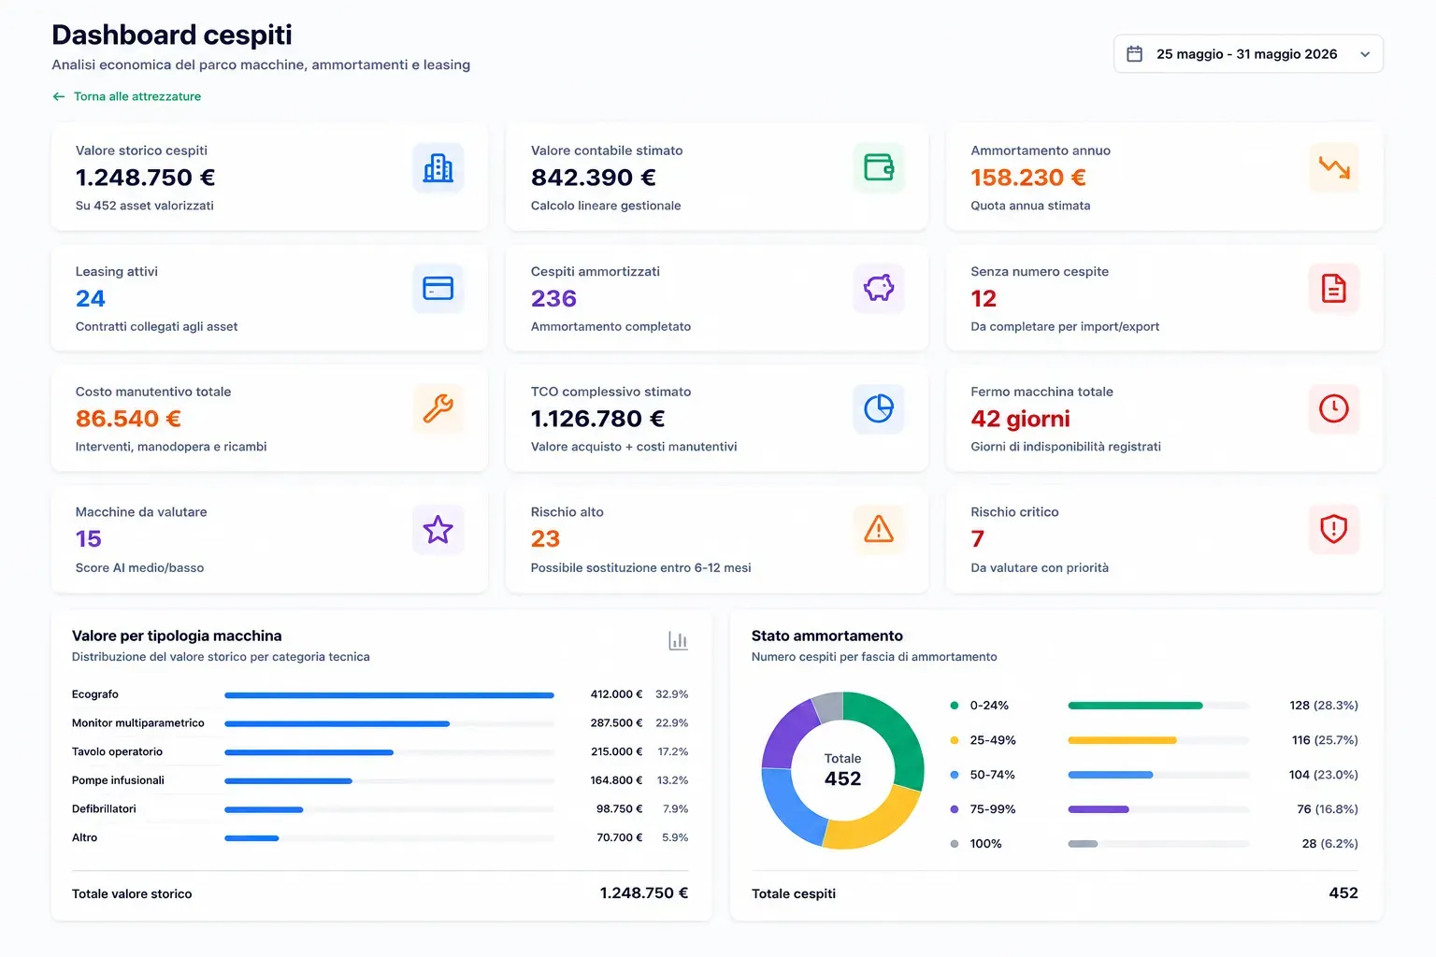
Task: Click the warning triangle icon in Rischio alto card
Action: tap(879, 529)
